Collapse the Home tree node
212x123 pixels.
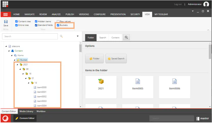click(x=12, y=55)
